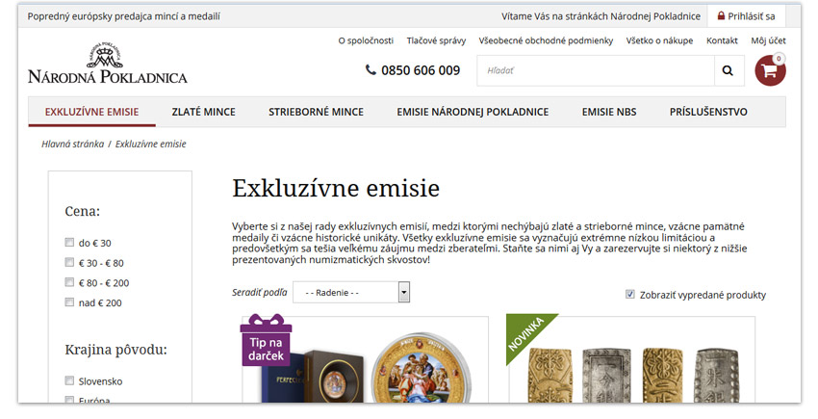The width and height of the screenshot is (818, 419).
Task: Check the € 80 - € 200 filter
Action: point(69,282)
